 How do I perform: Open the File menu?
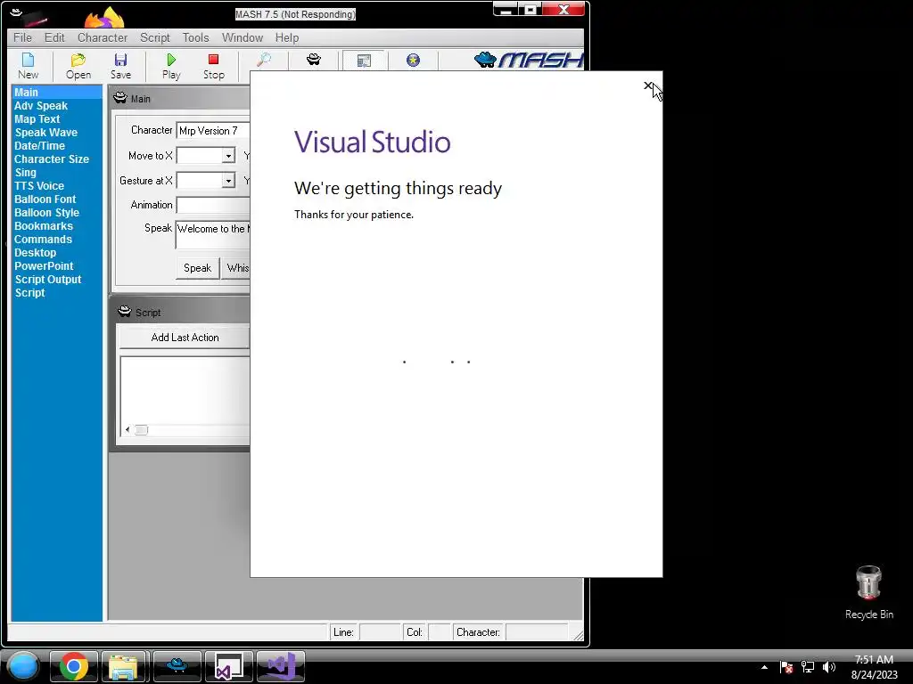pyautogui.click(x=22, y=37)
